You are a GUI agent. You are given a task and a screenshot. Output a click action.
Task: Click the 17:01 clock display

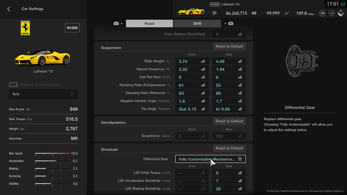[x=333, y=4]
